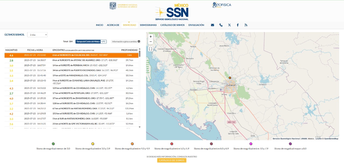The height and width of the screenshot is (163, 344).
Task: Switch time to 'Tiempo del Centro de México'
Action: tap(88, 41)
